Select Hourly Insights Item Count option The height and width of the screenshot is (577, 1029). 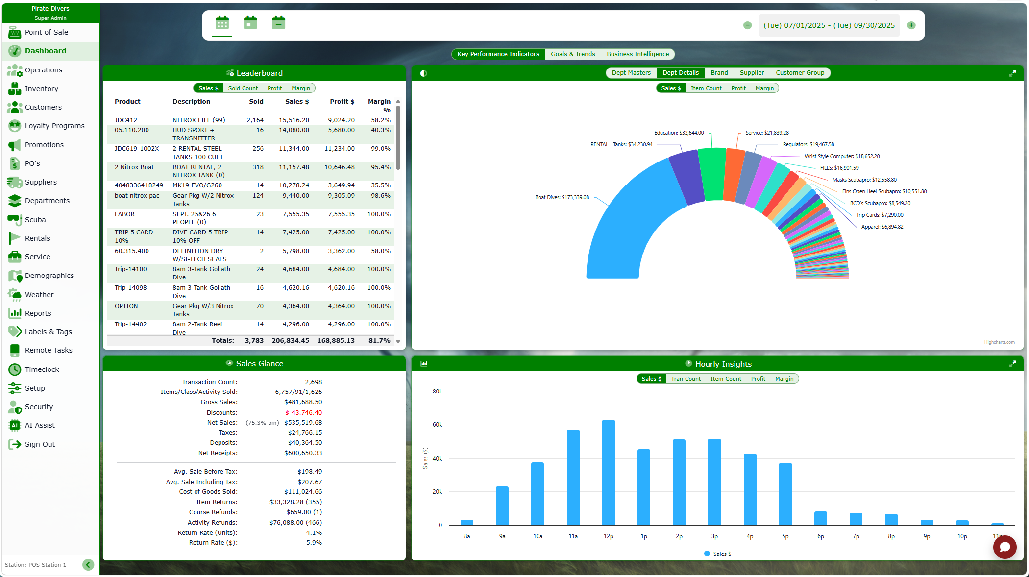point(726,379)
